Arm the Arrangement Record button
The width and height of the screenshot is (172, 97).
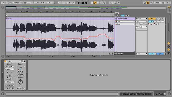(86, 3)
